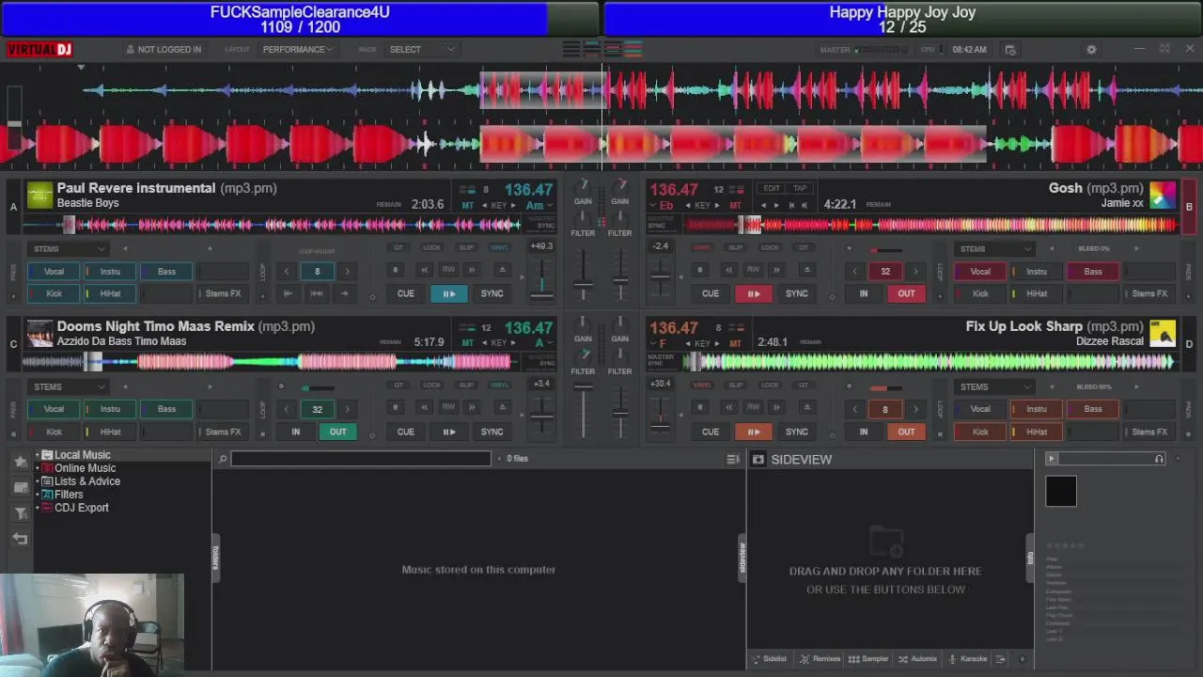Click the VirtualDJ logo
1203x677 pixels.
click(x=39, y=50)
